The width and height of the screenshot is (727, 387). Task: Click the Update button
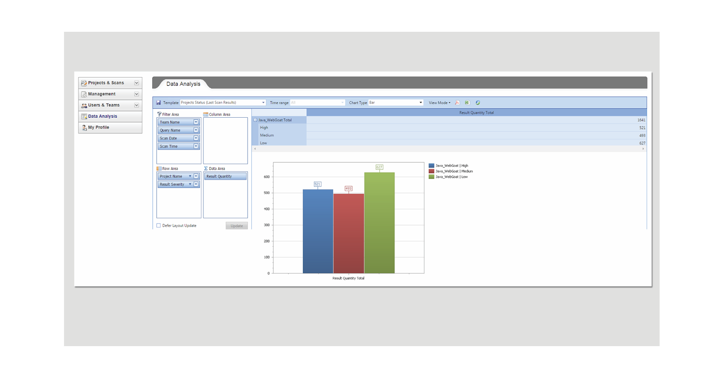point(237,226)
